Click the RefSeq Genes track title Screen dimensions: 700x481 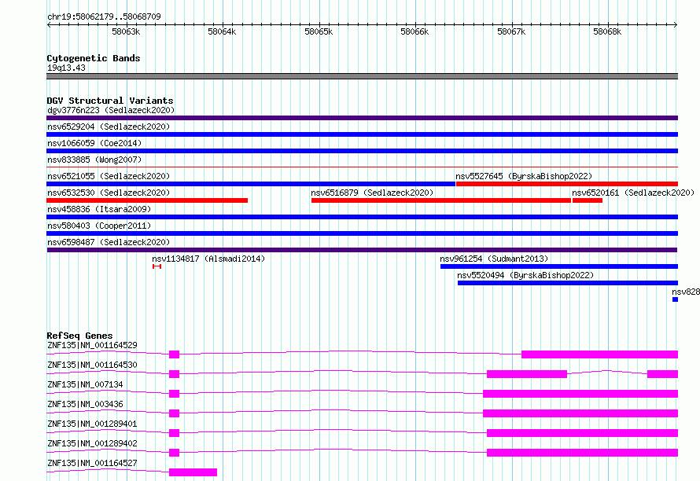point(79,336)
